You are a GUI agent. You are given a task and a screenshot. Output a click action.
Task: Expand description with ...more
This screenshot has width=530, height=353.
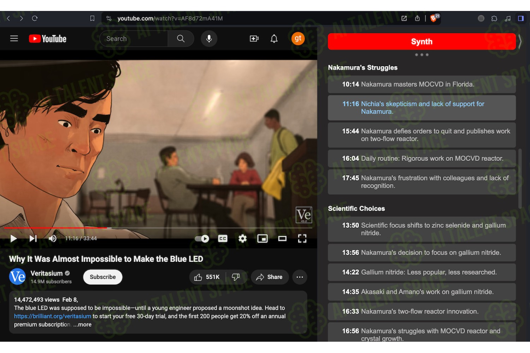(82, 325)
